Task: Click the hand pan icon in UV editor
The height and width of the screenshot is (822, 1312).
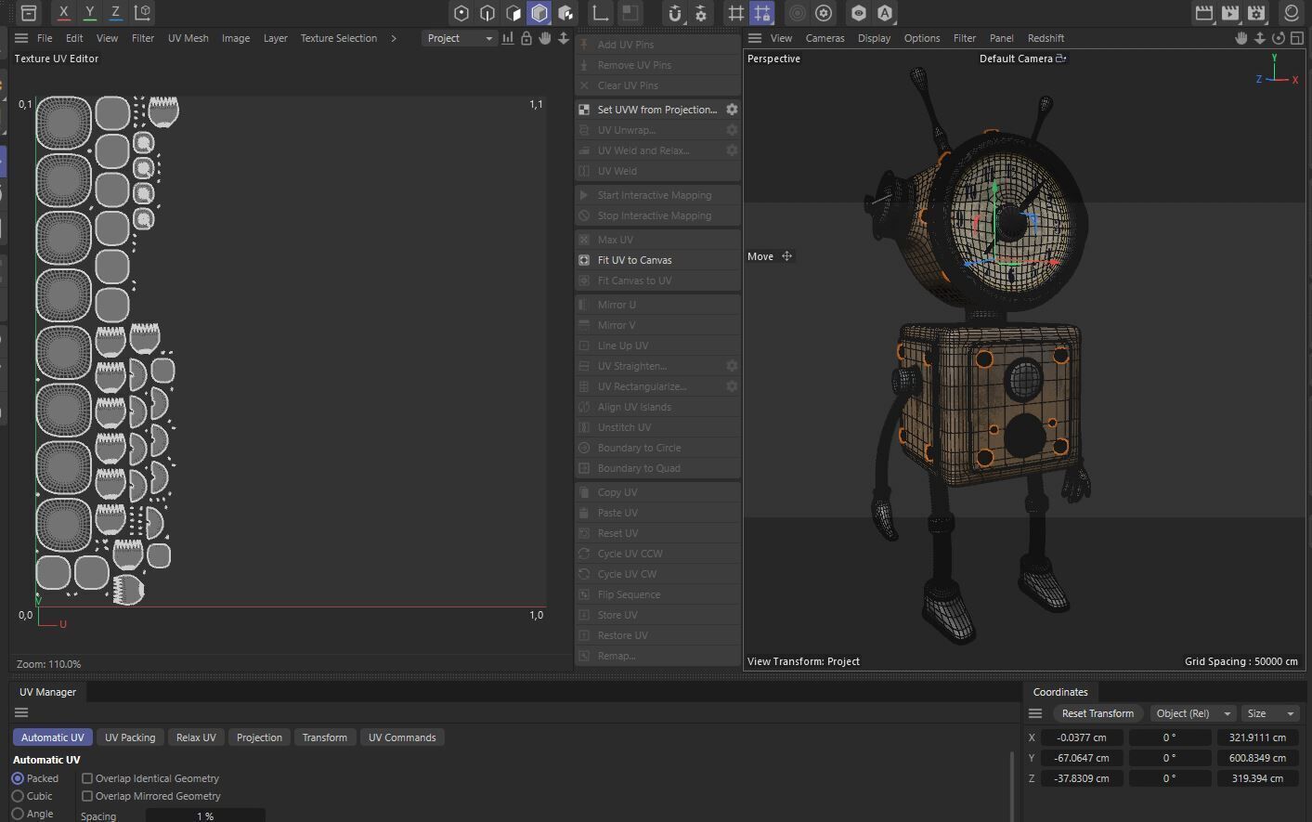Action: pos(545,38)
